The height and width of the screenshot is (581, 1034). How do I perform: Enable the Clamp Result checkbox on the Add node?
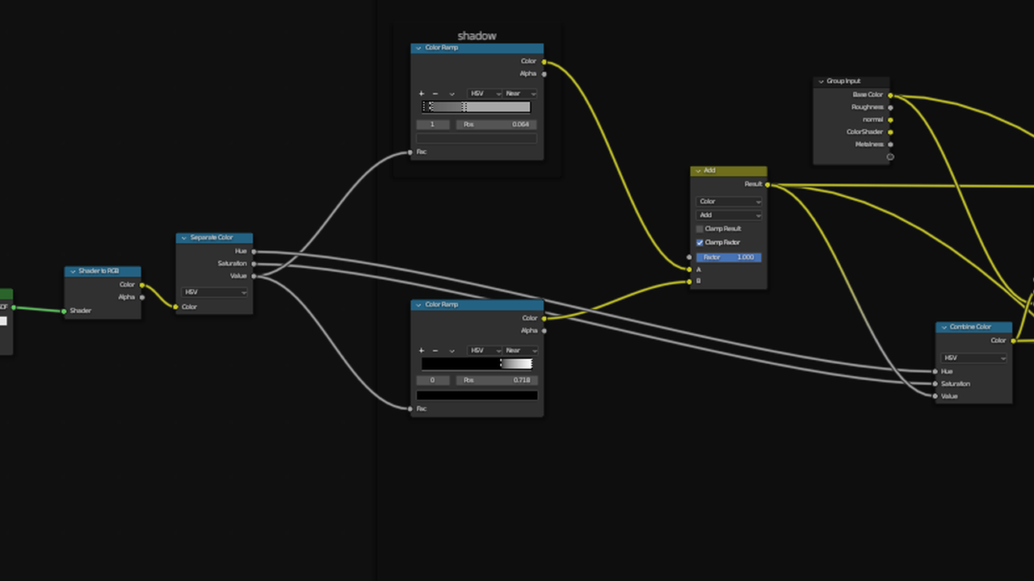click(x=699, y=228)
